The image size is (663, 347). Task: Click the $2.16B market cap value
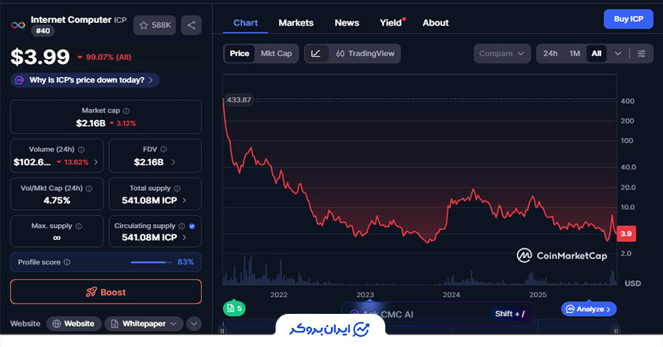pos(91,124)
